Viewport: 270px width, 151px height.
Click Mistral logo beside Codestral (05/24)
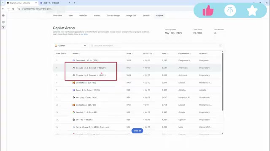point(74,105)
